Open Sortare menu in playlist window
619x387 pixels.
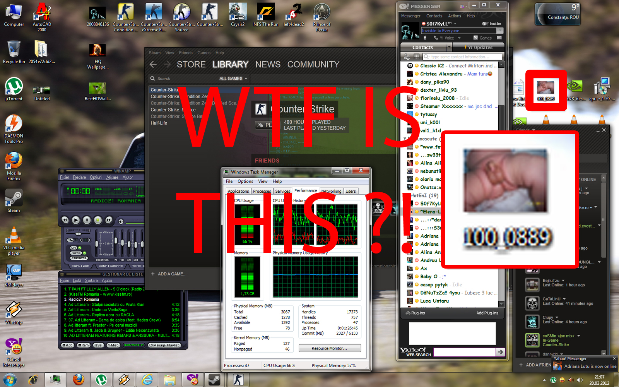[x=92, y=281]
